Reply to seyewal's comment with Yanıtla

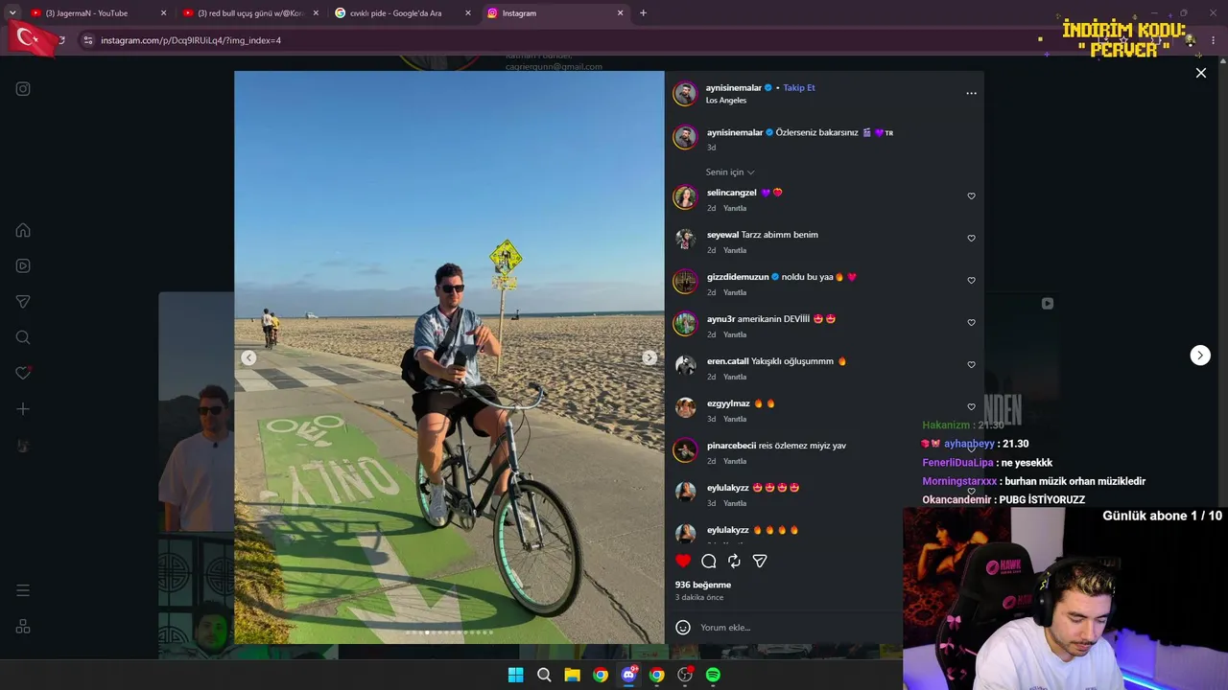[x=735, y=250]
